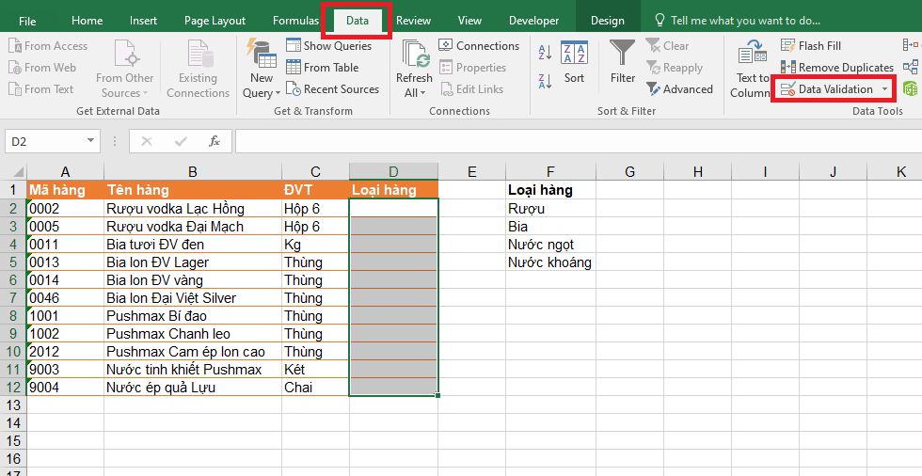
Task: Click the Sort Z to A icon
Action: (545, 80)
